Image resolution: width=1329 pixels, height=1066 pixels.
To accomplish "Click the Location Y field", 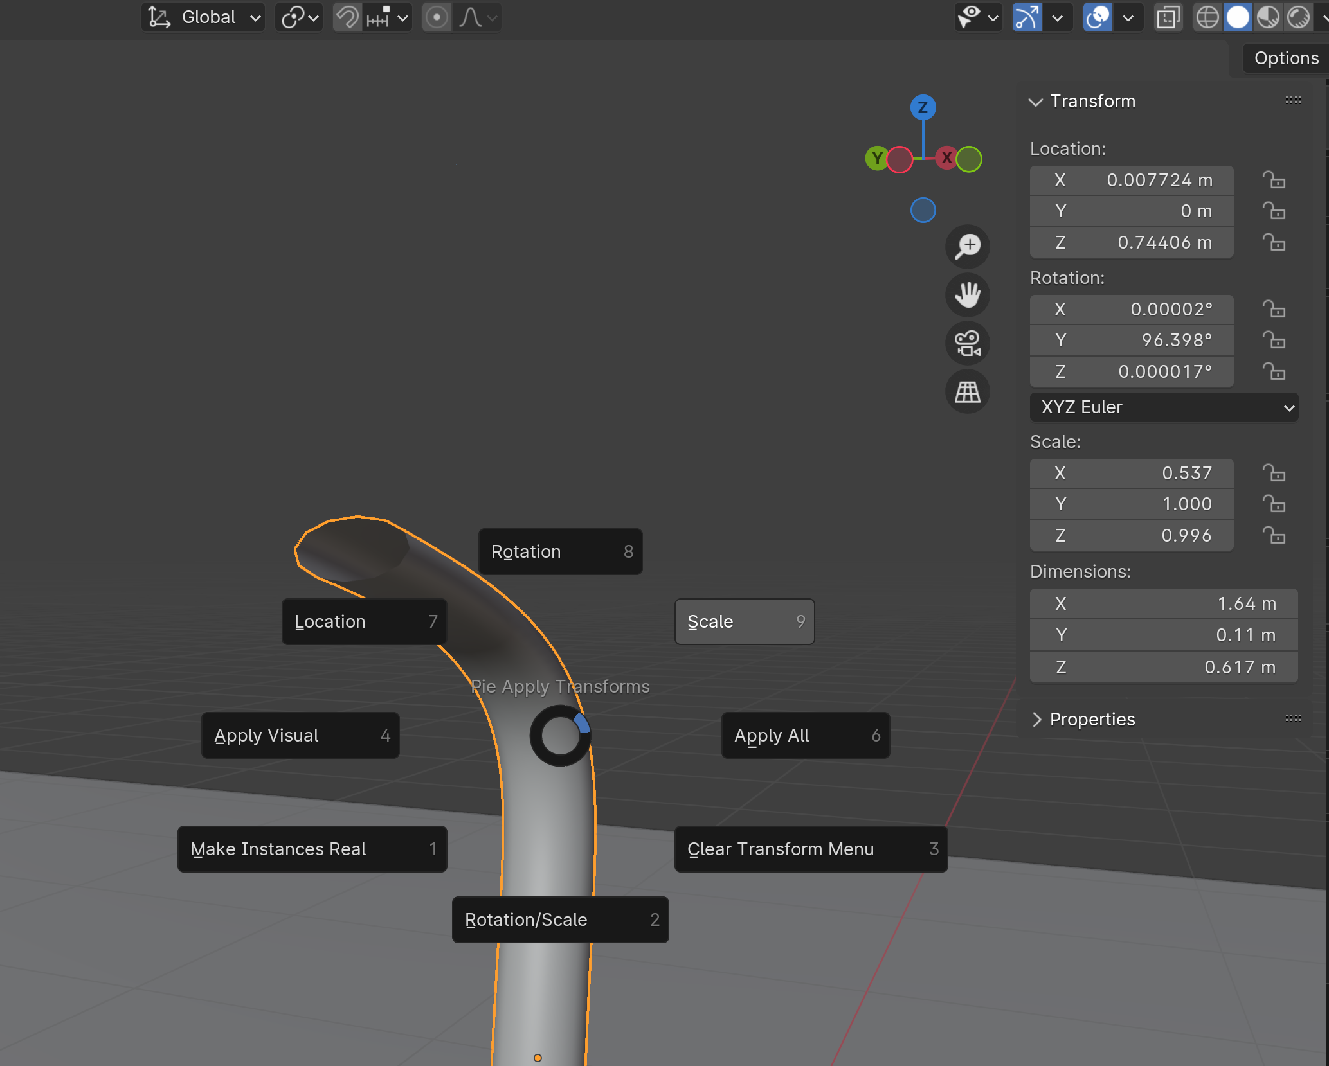I will (1132, 211).
